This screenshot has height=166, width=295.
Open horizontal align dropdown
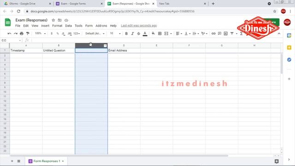click(x=179, y=34)
